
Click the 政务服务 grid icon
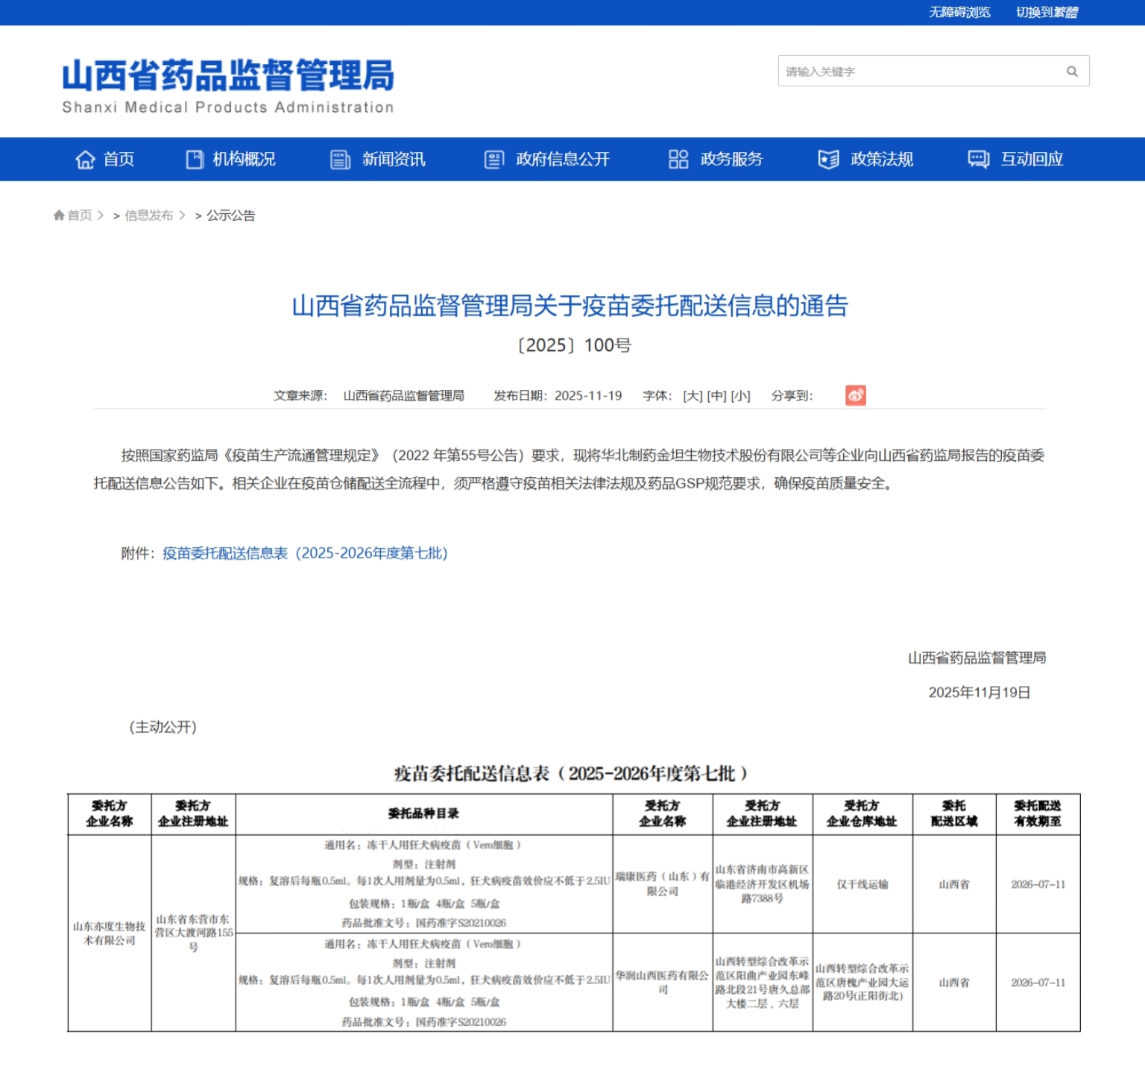[678, 160]
